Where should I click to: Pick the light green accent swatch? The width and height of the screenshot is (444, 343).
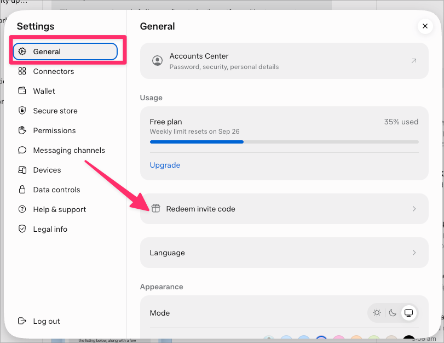click(x=374, y=338)
